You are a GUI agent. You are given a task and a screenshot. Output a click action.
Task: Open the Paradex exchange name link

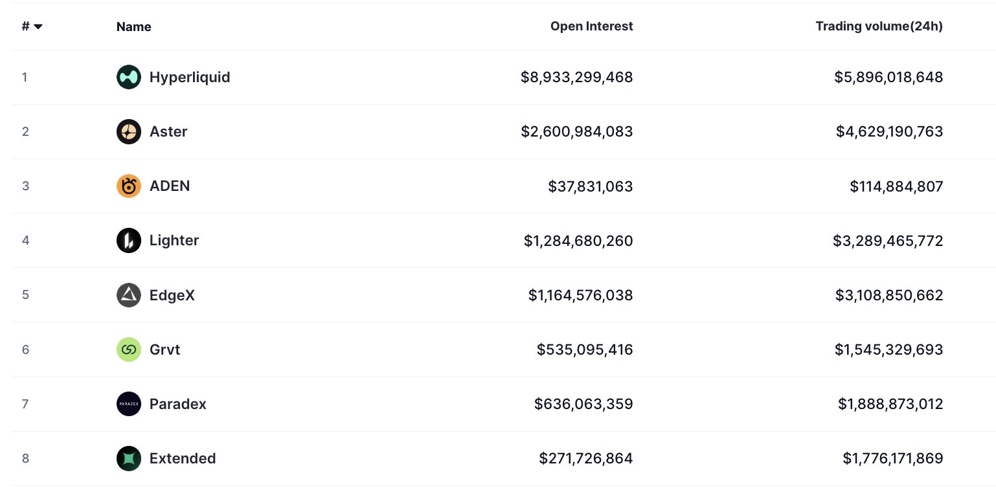[x=178, y=404]
